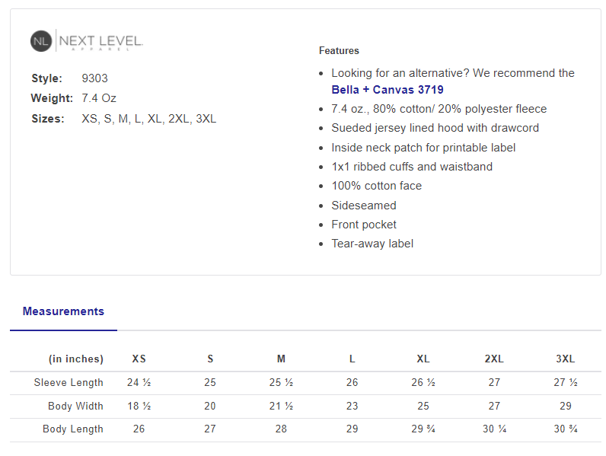This screenshot has width=606, height=456.
Task: Click the (in inches) table header
Action: (75, 359)
